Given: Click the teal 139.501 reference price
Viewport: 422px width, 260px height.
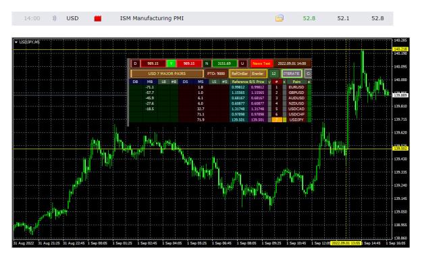Looking at the screenshot, I should click(x=238, y=120).
